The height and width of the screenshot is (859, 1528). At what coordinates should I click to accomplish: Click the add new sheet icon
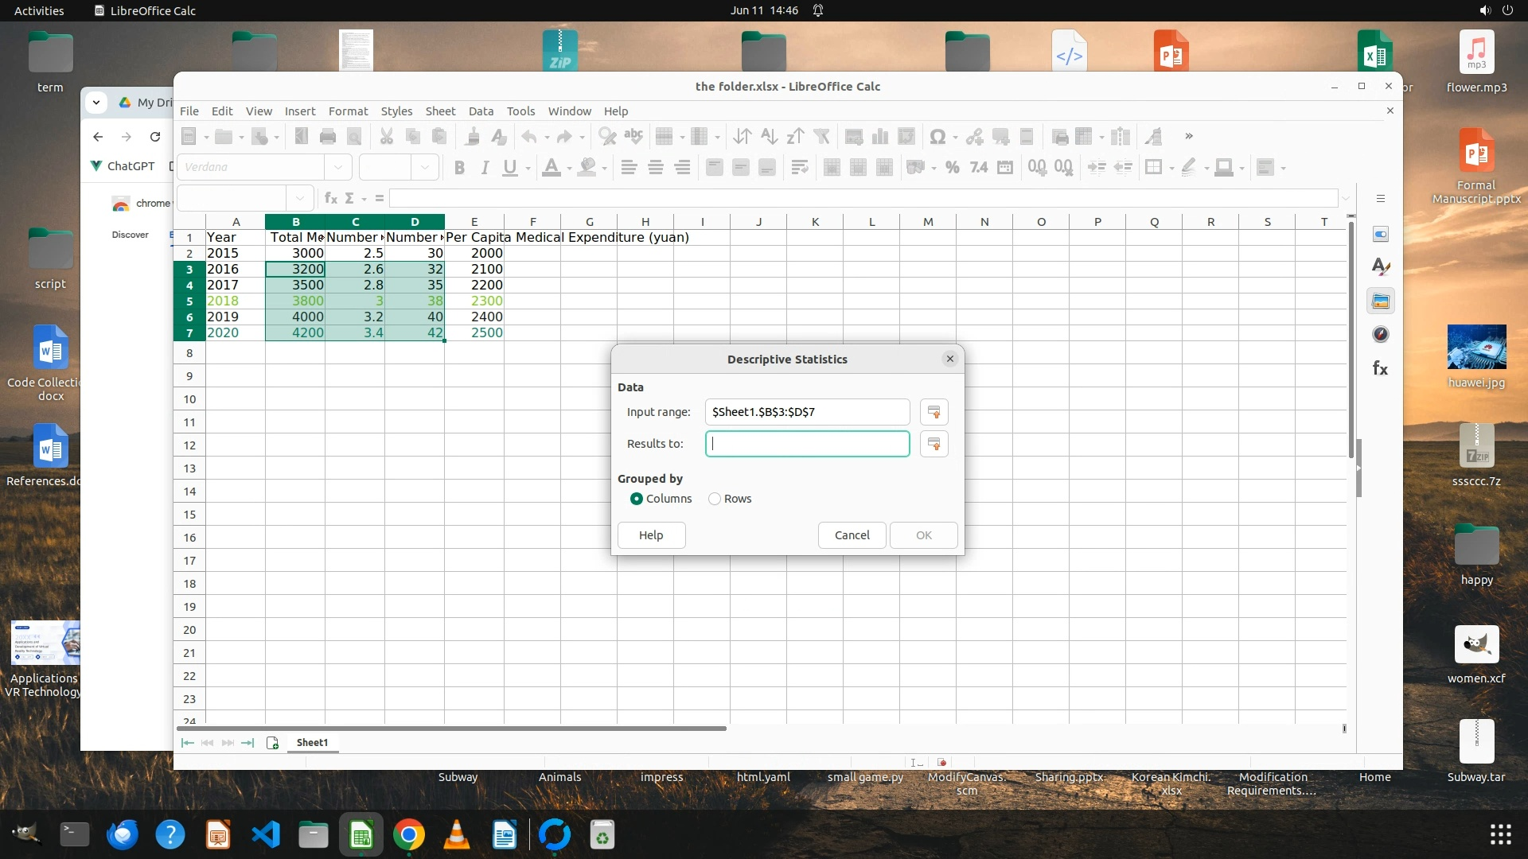point(272,743)
